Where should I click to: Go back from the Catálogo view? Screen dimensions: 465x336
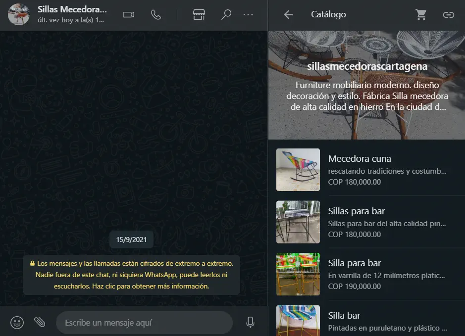(288, 14)
